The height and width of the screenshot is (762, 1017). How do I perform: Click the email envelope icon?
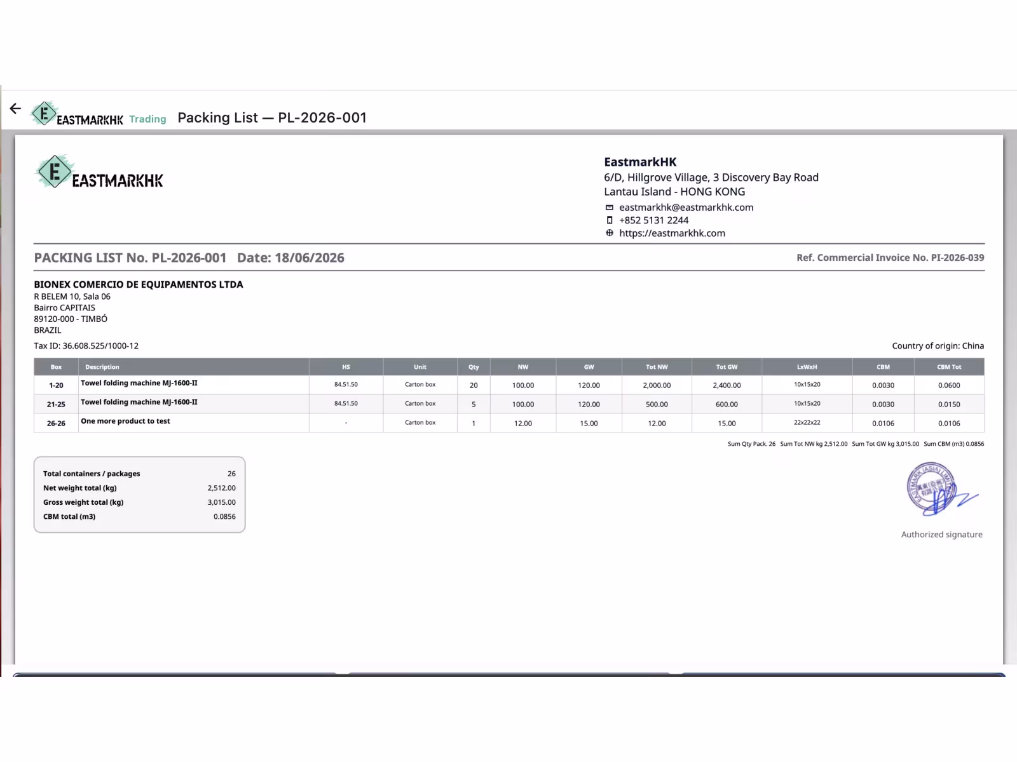(609, 208)
